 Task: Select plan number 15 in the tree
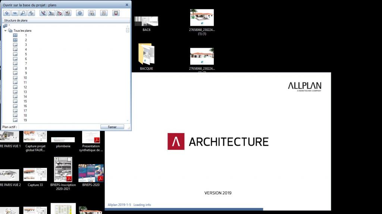pos(25,101)
